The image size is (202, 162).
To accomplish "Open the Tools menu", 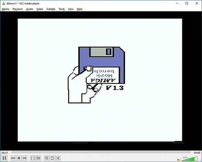I will tap(62, 9).
